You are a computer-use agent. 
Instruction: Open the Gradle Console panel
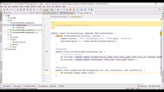(x=155, y=86)
